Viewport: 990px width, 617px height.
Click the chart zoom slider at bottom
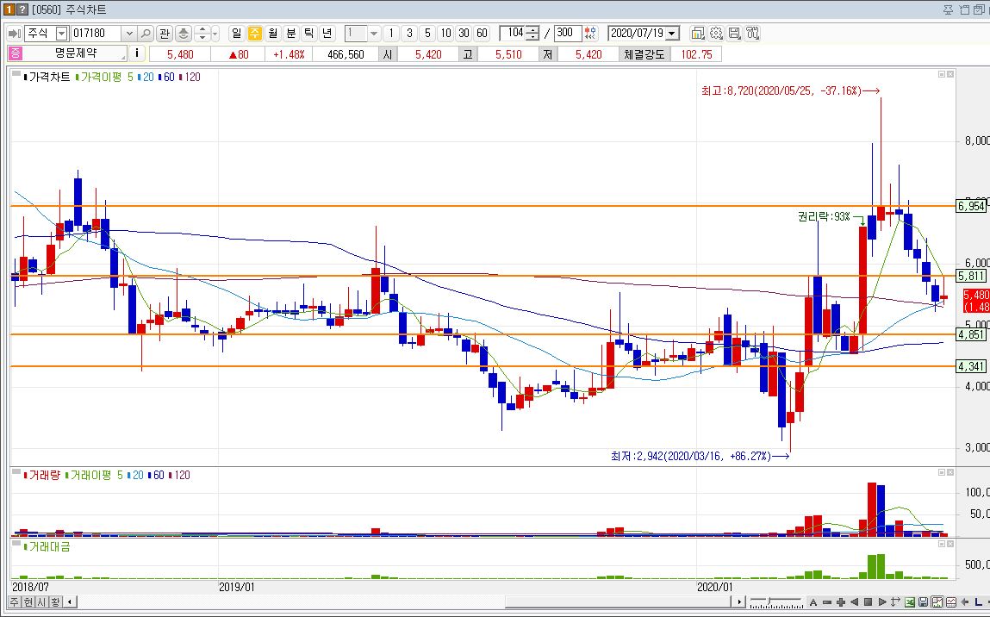776,602
